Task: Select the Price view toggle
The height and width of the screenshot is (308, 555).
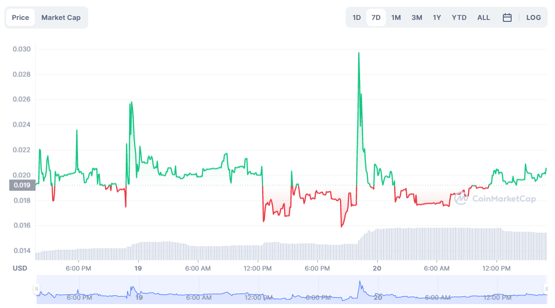Action: pos(20,17)
